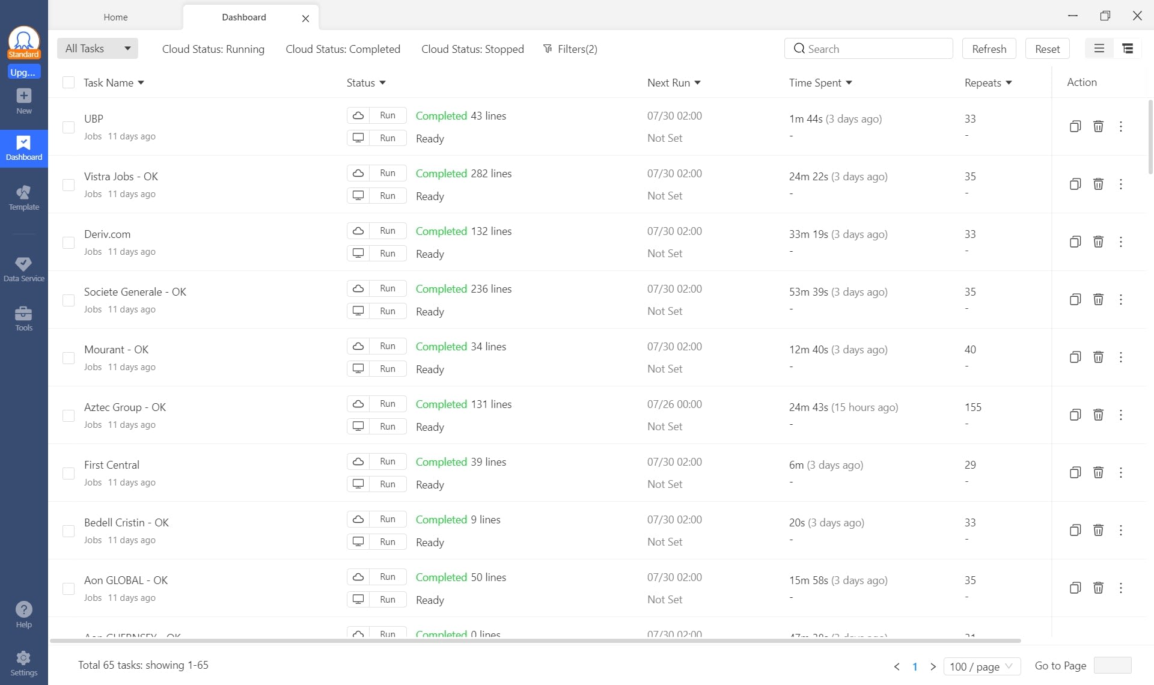Click the Reset button
Image resolution: width=1154 pixels, height=685 pixels.
pos(1048,49)
